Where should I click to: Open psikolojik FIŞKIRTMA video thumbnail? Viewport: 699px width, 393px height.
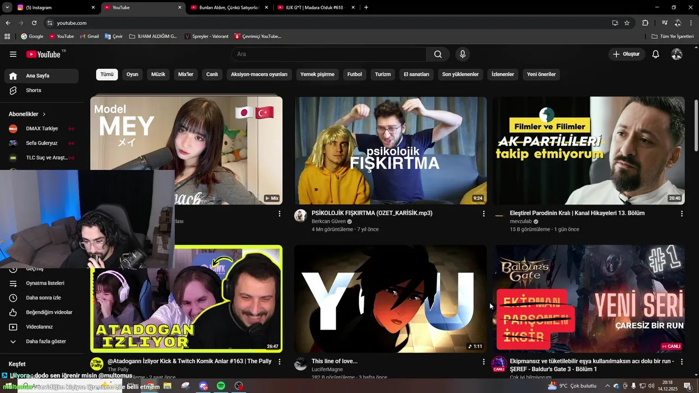pos(390,151)
